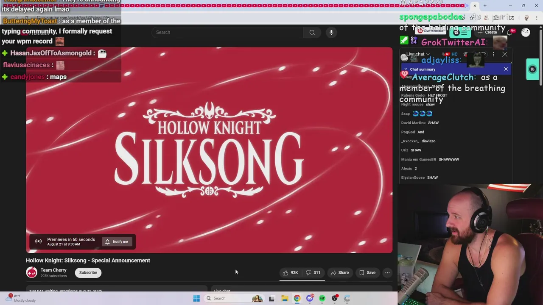
Task: Click Sxap's emoji chat message
Action: pos(417,114)
